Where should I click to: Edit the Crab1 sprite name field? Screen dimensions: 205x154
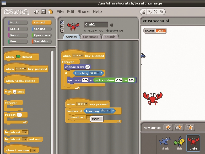(x=96, y=24)
